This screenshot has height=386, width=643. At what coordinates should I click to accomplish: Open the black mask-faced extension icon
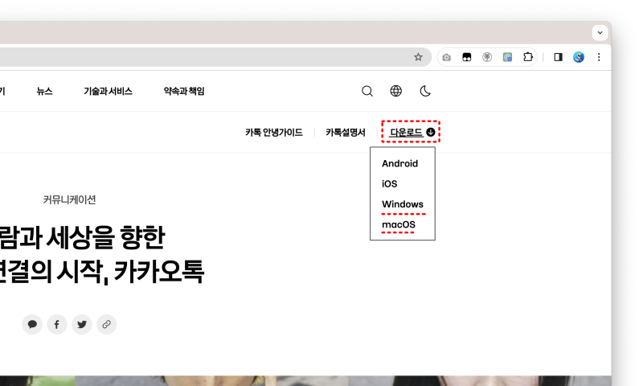[x=467, y=57]
